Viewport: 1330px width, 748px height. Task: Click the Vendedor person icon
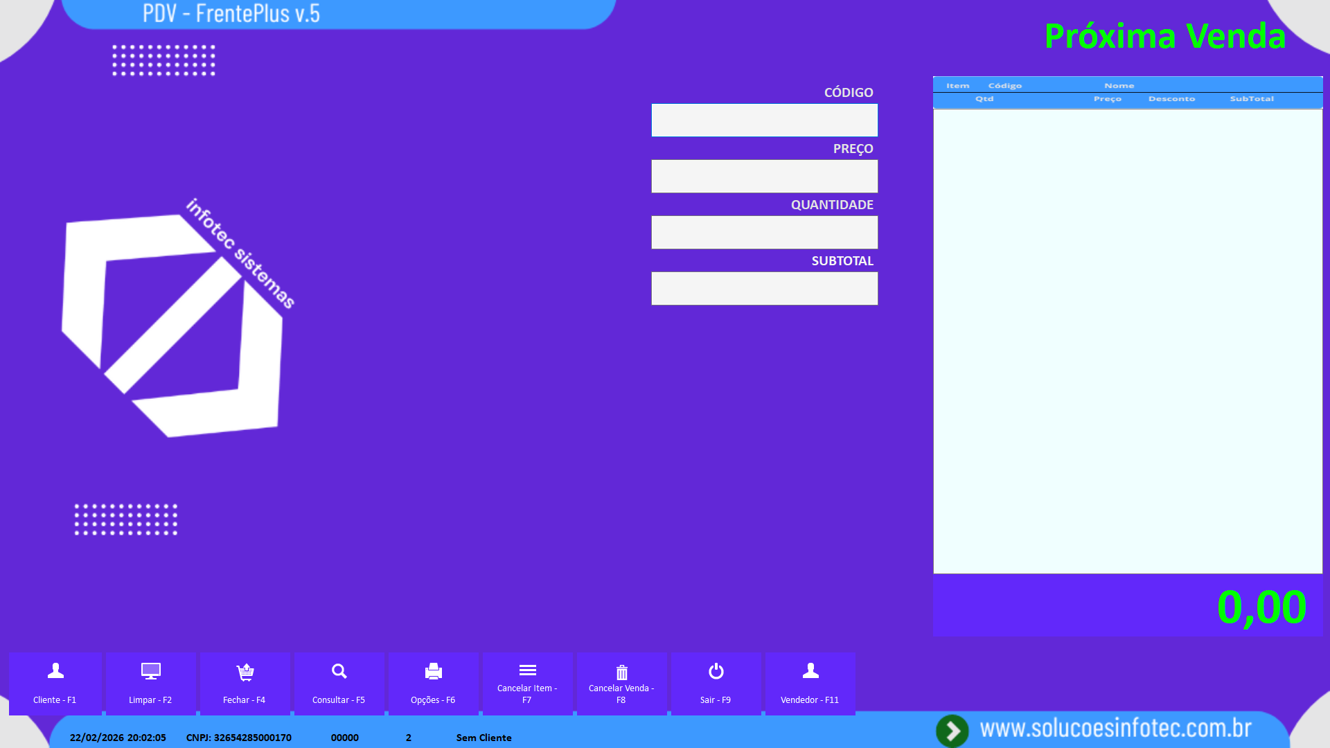(810, 670)
